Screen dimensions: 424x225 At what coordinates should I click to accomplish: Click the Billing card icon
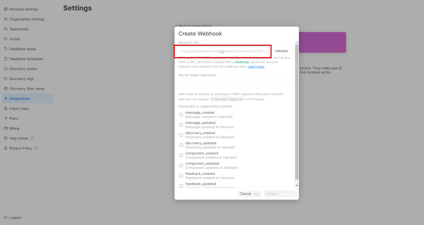click(x=5, y=128)
